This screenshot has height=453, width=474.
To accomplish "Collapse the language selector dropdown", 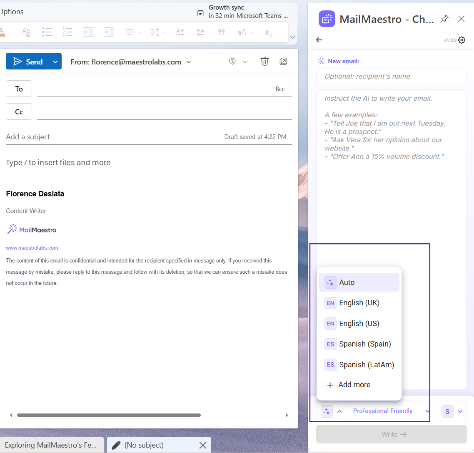I will tap(332, 411).
